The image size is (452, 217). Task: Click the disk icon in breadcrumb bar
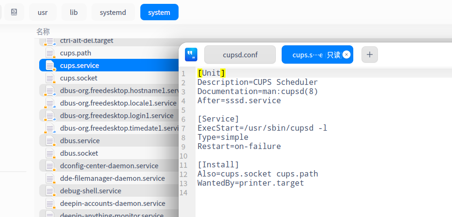pyautogui.click(x=15, y=12)
